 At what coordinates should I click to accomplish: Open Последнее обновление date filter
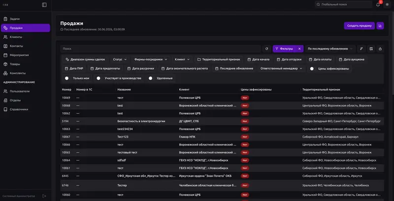[234, 68]
